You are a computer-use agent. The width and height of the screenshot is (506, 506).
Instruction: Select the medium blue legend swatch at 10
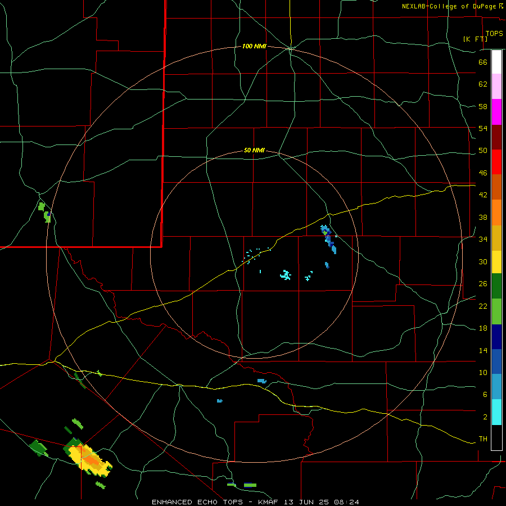click(496, 362)
